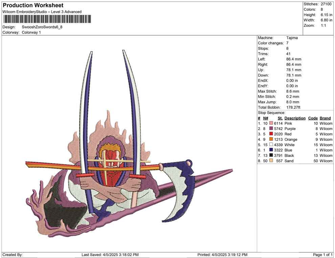Click the White thread color swatch
This screenshot has width=335, height=258.
[x=271, y=145]
